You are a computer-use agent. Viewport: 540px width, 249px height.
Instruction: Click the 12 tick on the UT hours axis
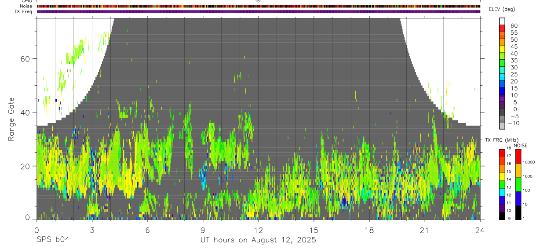click(x=259, y=230)
